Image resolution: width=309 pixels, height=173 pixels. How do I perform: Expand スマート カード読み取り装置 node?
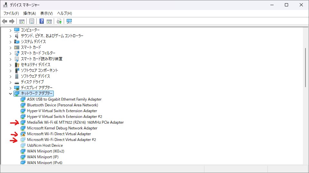pyautogui.click(x=10, y=59)
